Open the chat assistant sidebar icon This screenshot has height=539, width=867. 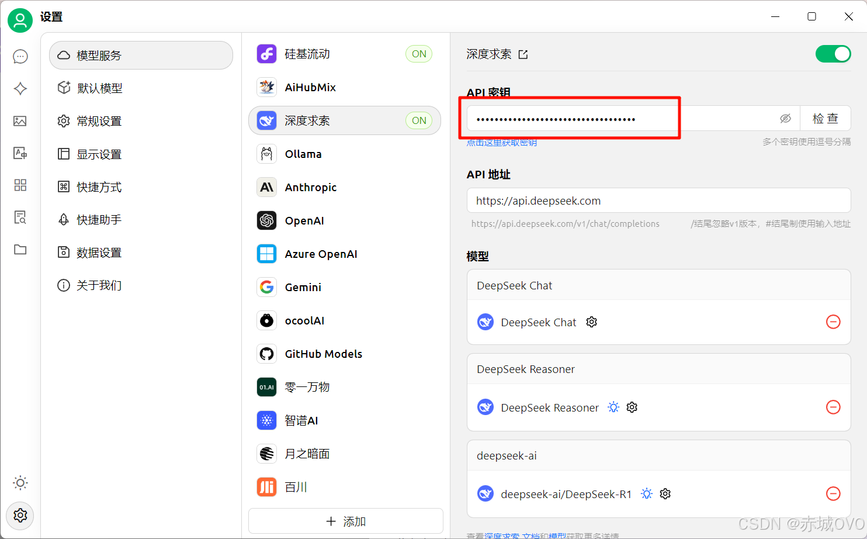[x=20, y=56]
